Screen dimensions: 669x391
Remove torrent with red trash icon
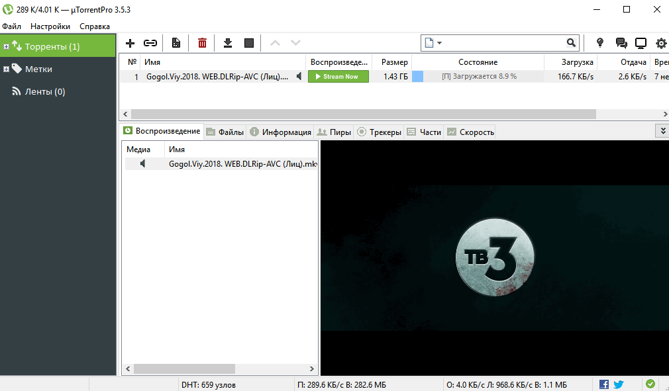tap(202, 43)
